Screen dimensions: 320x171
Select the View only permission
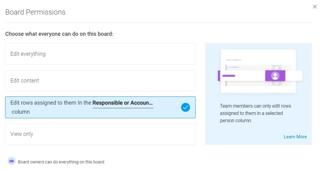click(100, 134)
